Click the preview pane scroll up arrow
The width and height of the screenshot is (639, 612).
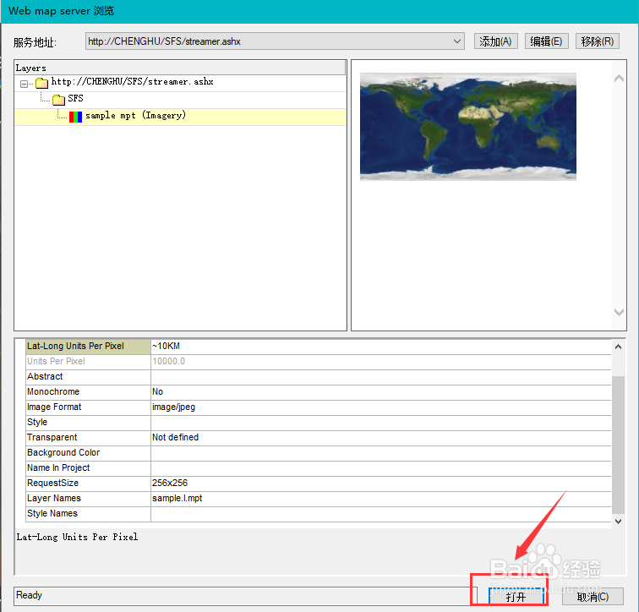coord(619,79)
